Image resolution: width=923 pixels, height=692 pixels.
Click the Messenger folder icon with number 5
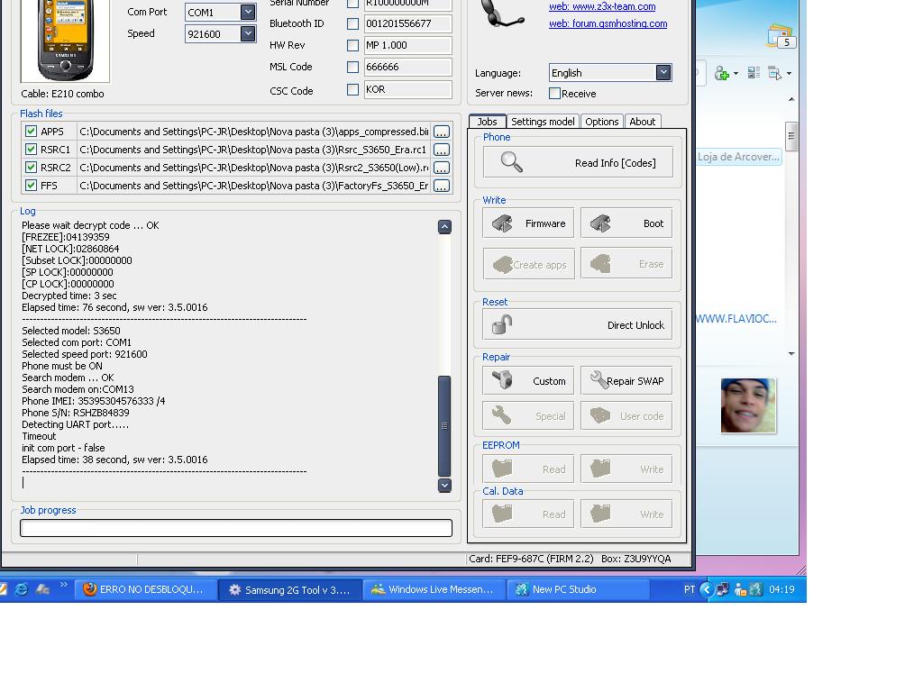(x=781, y=36)
